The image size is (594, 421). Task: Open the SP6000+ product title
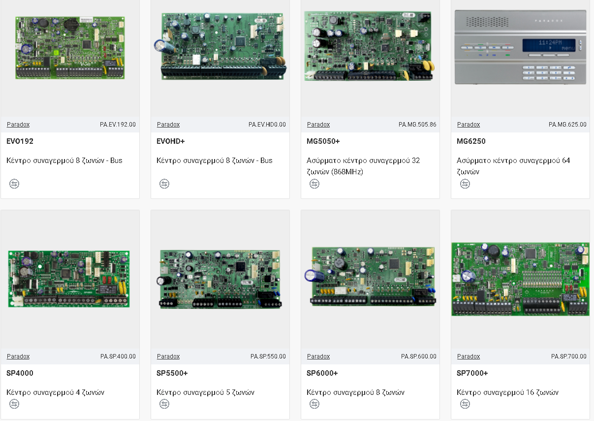click(322, 373)
